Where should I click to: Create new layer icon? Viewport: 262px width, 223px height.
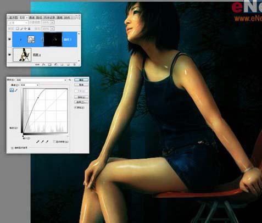click(68, 64)
